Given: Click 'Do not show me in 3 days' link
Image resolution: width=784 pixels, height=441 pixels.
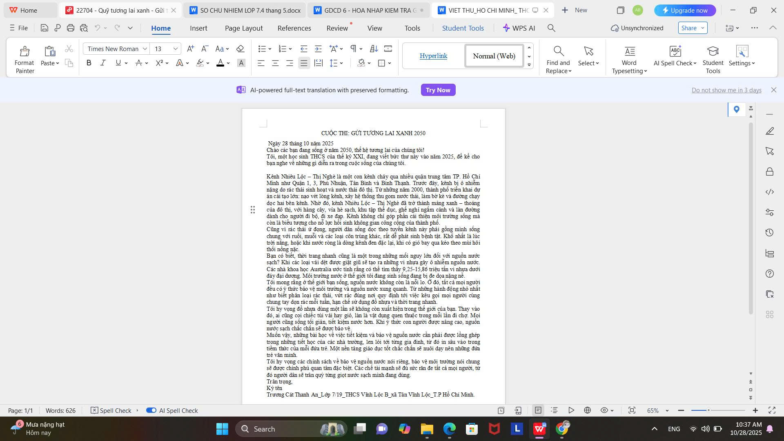Looking at the screenshot, I should [726, 90].
